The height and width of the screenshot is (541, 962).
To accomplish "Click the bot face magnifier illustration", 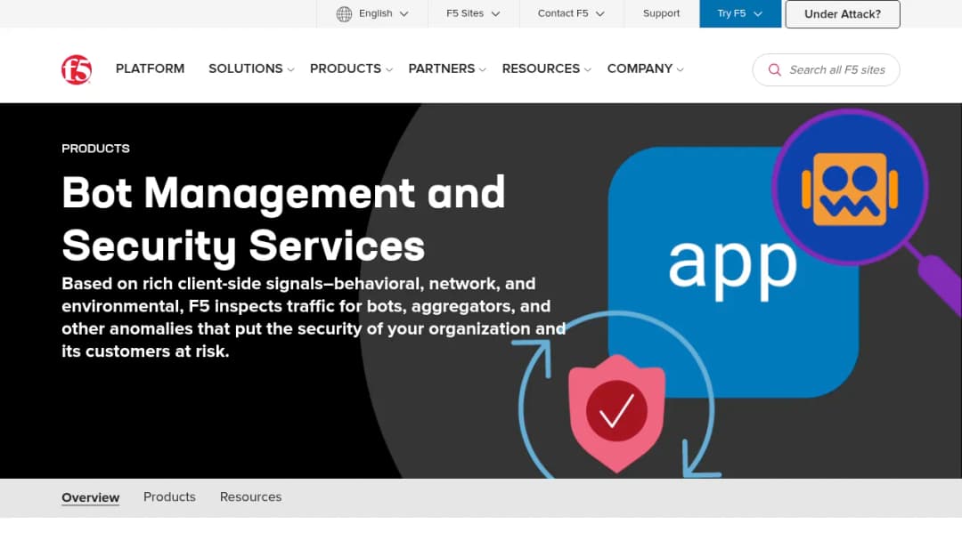I will [x=851, y=188].
